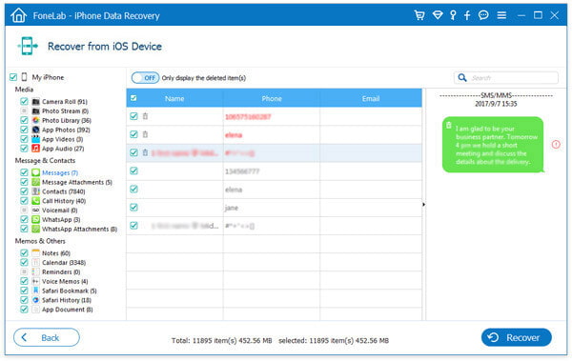Uncheck the WhatsApp checkbox

pyautogui.click(x=24, y=219)
